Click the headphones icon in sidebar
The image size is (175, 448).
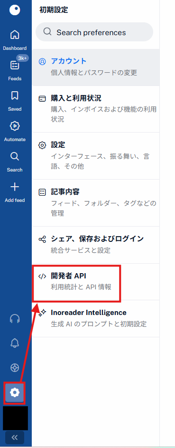[x=15, y=319]
